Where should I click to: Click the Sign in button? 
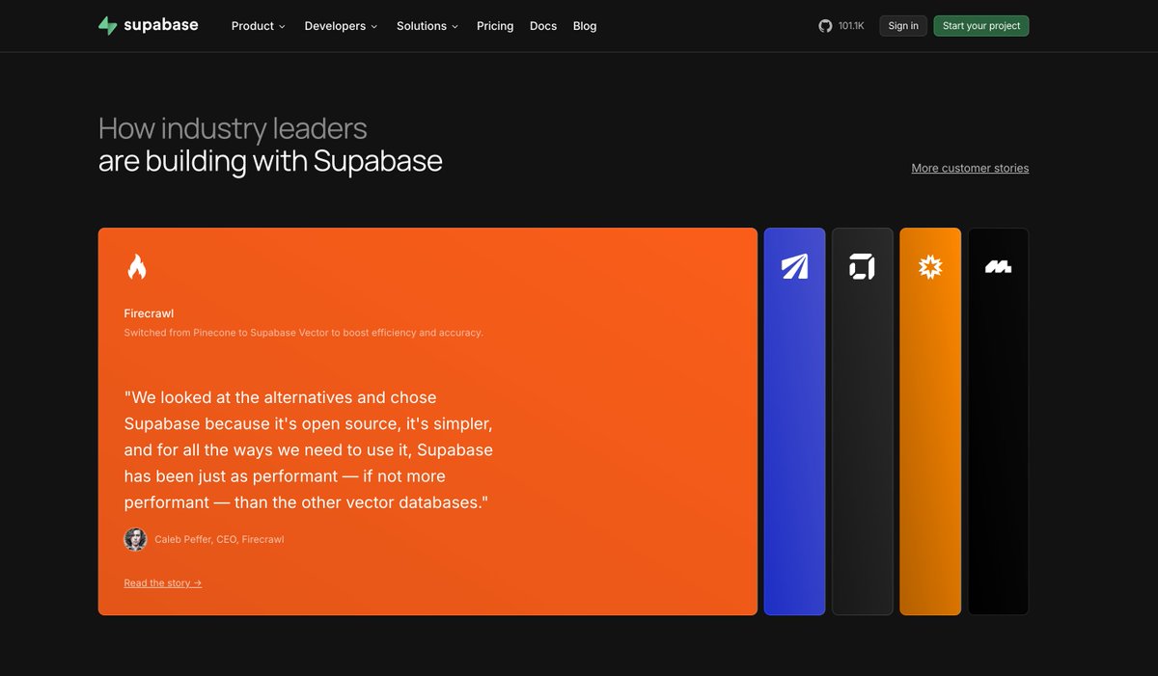coord(903,26)
